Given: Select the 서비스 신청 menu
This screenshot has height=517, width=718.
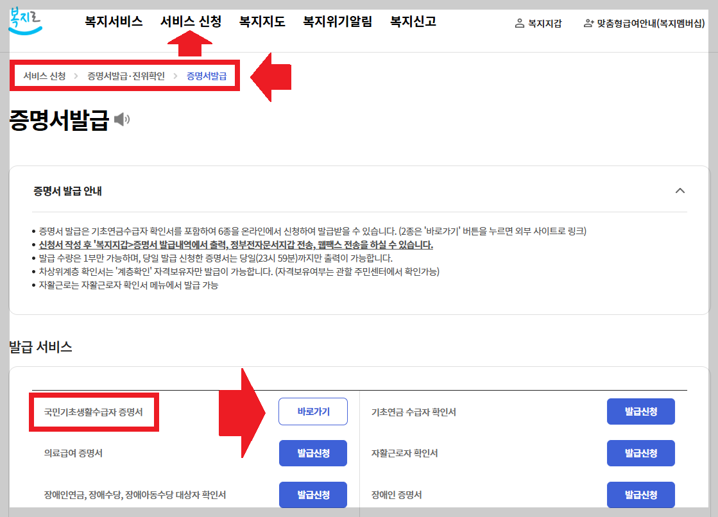Looking at the screenshot, I should [x=191, y=21].
